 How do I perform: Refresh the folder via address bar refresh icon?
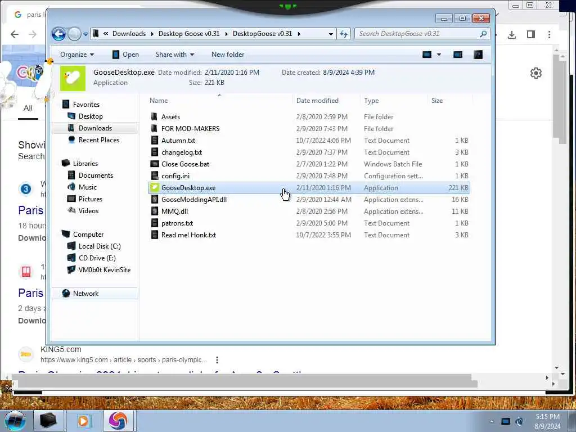[344, 34]
